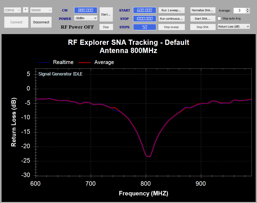Image resolution: width=257 pixels, height=203 pixels.
Task: Click the START frequency field 600.000
Action: click(145, 10)
